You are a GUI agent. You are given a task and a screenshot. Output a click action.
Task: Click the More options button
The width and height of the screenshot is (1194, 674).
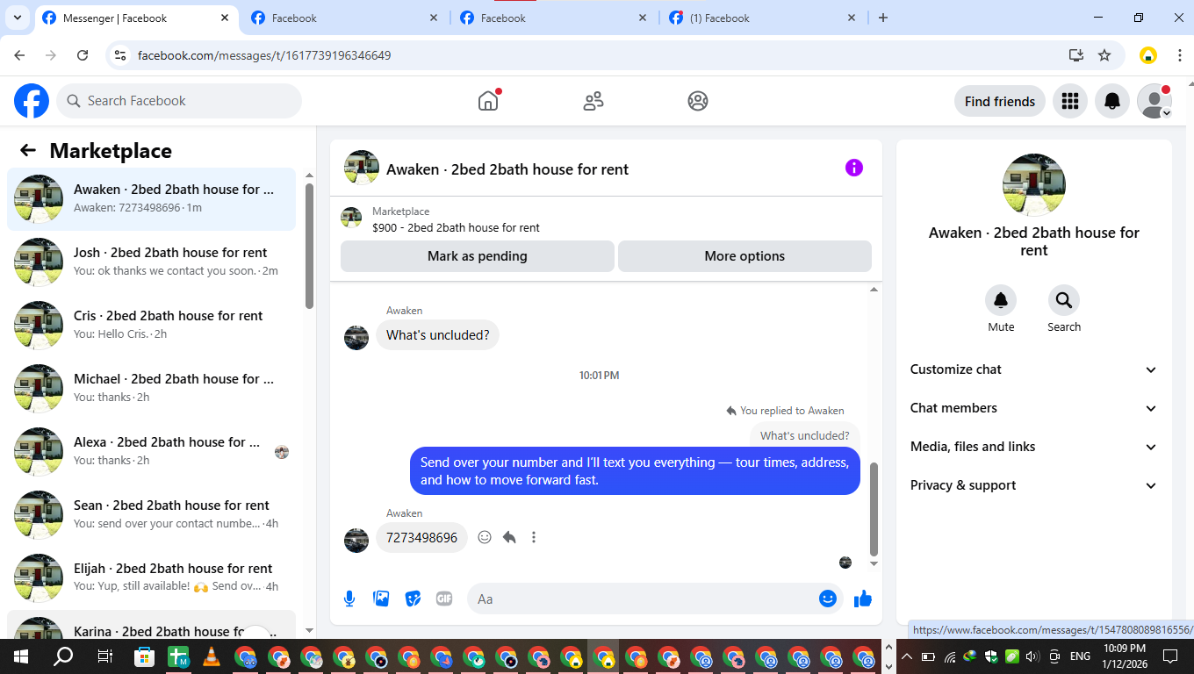pyautogui.click(x=744, y=256)
